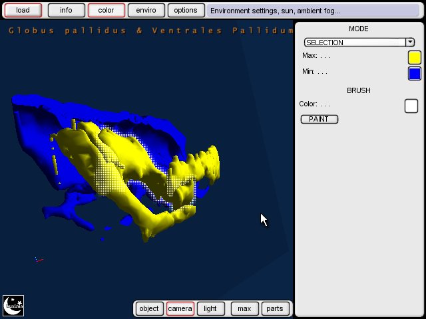Open the info panel
Viewport: 426px width, 319px height.
pos(67,11)
